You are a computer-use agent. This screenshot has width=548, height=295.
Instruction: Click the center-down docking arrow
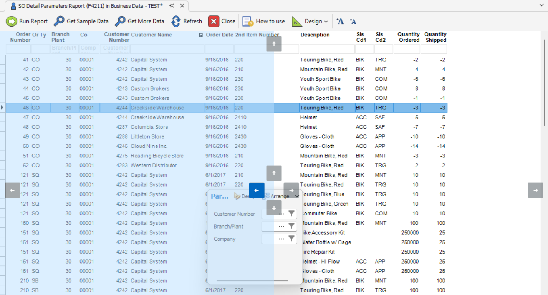click(274, 208)
